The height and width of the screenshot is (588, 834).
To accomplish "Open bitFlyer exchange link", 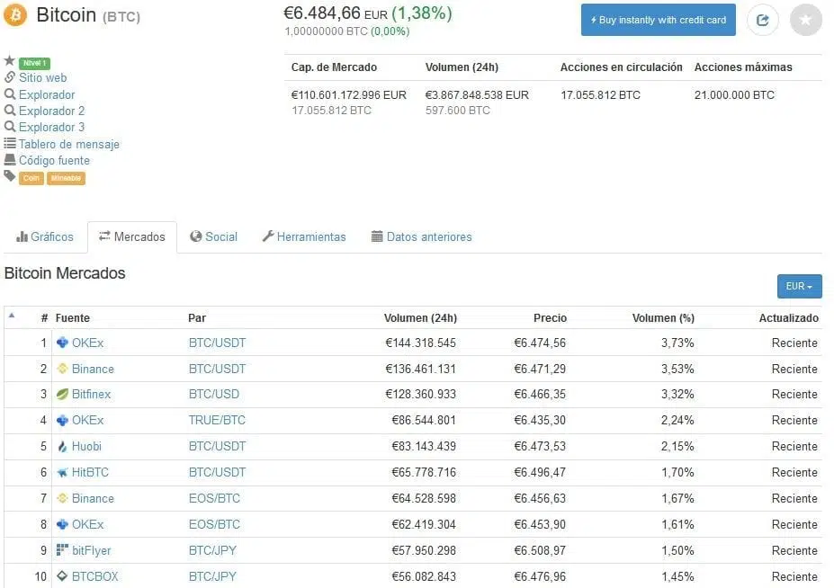I will (92, 550).
